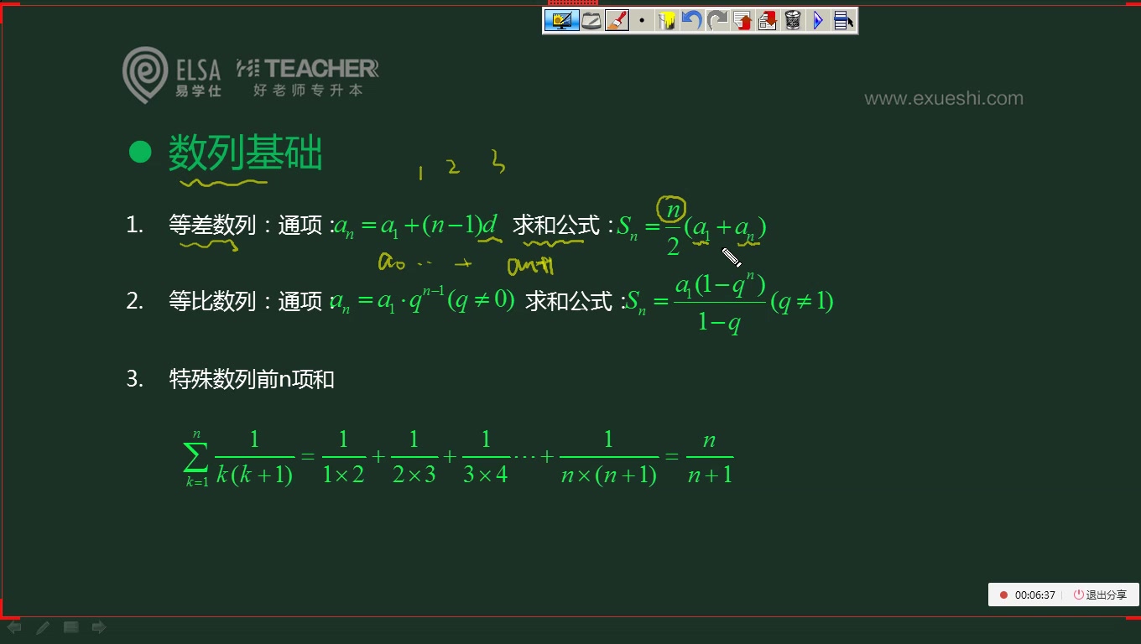The height and width of the screenshot is (644, 1141).
Task: Open the yellow paint bucket color
Action: pyautogui.click(x=667, y=20)
